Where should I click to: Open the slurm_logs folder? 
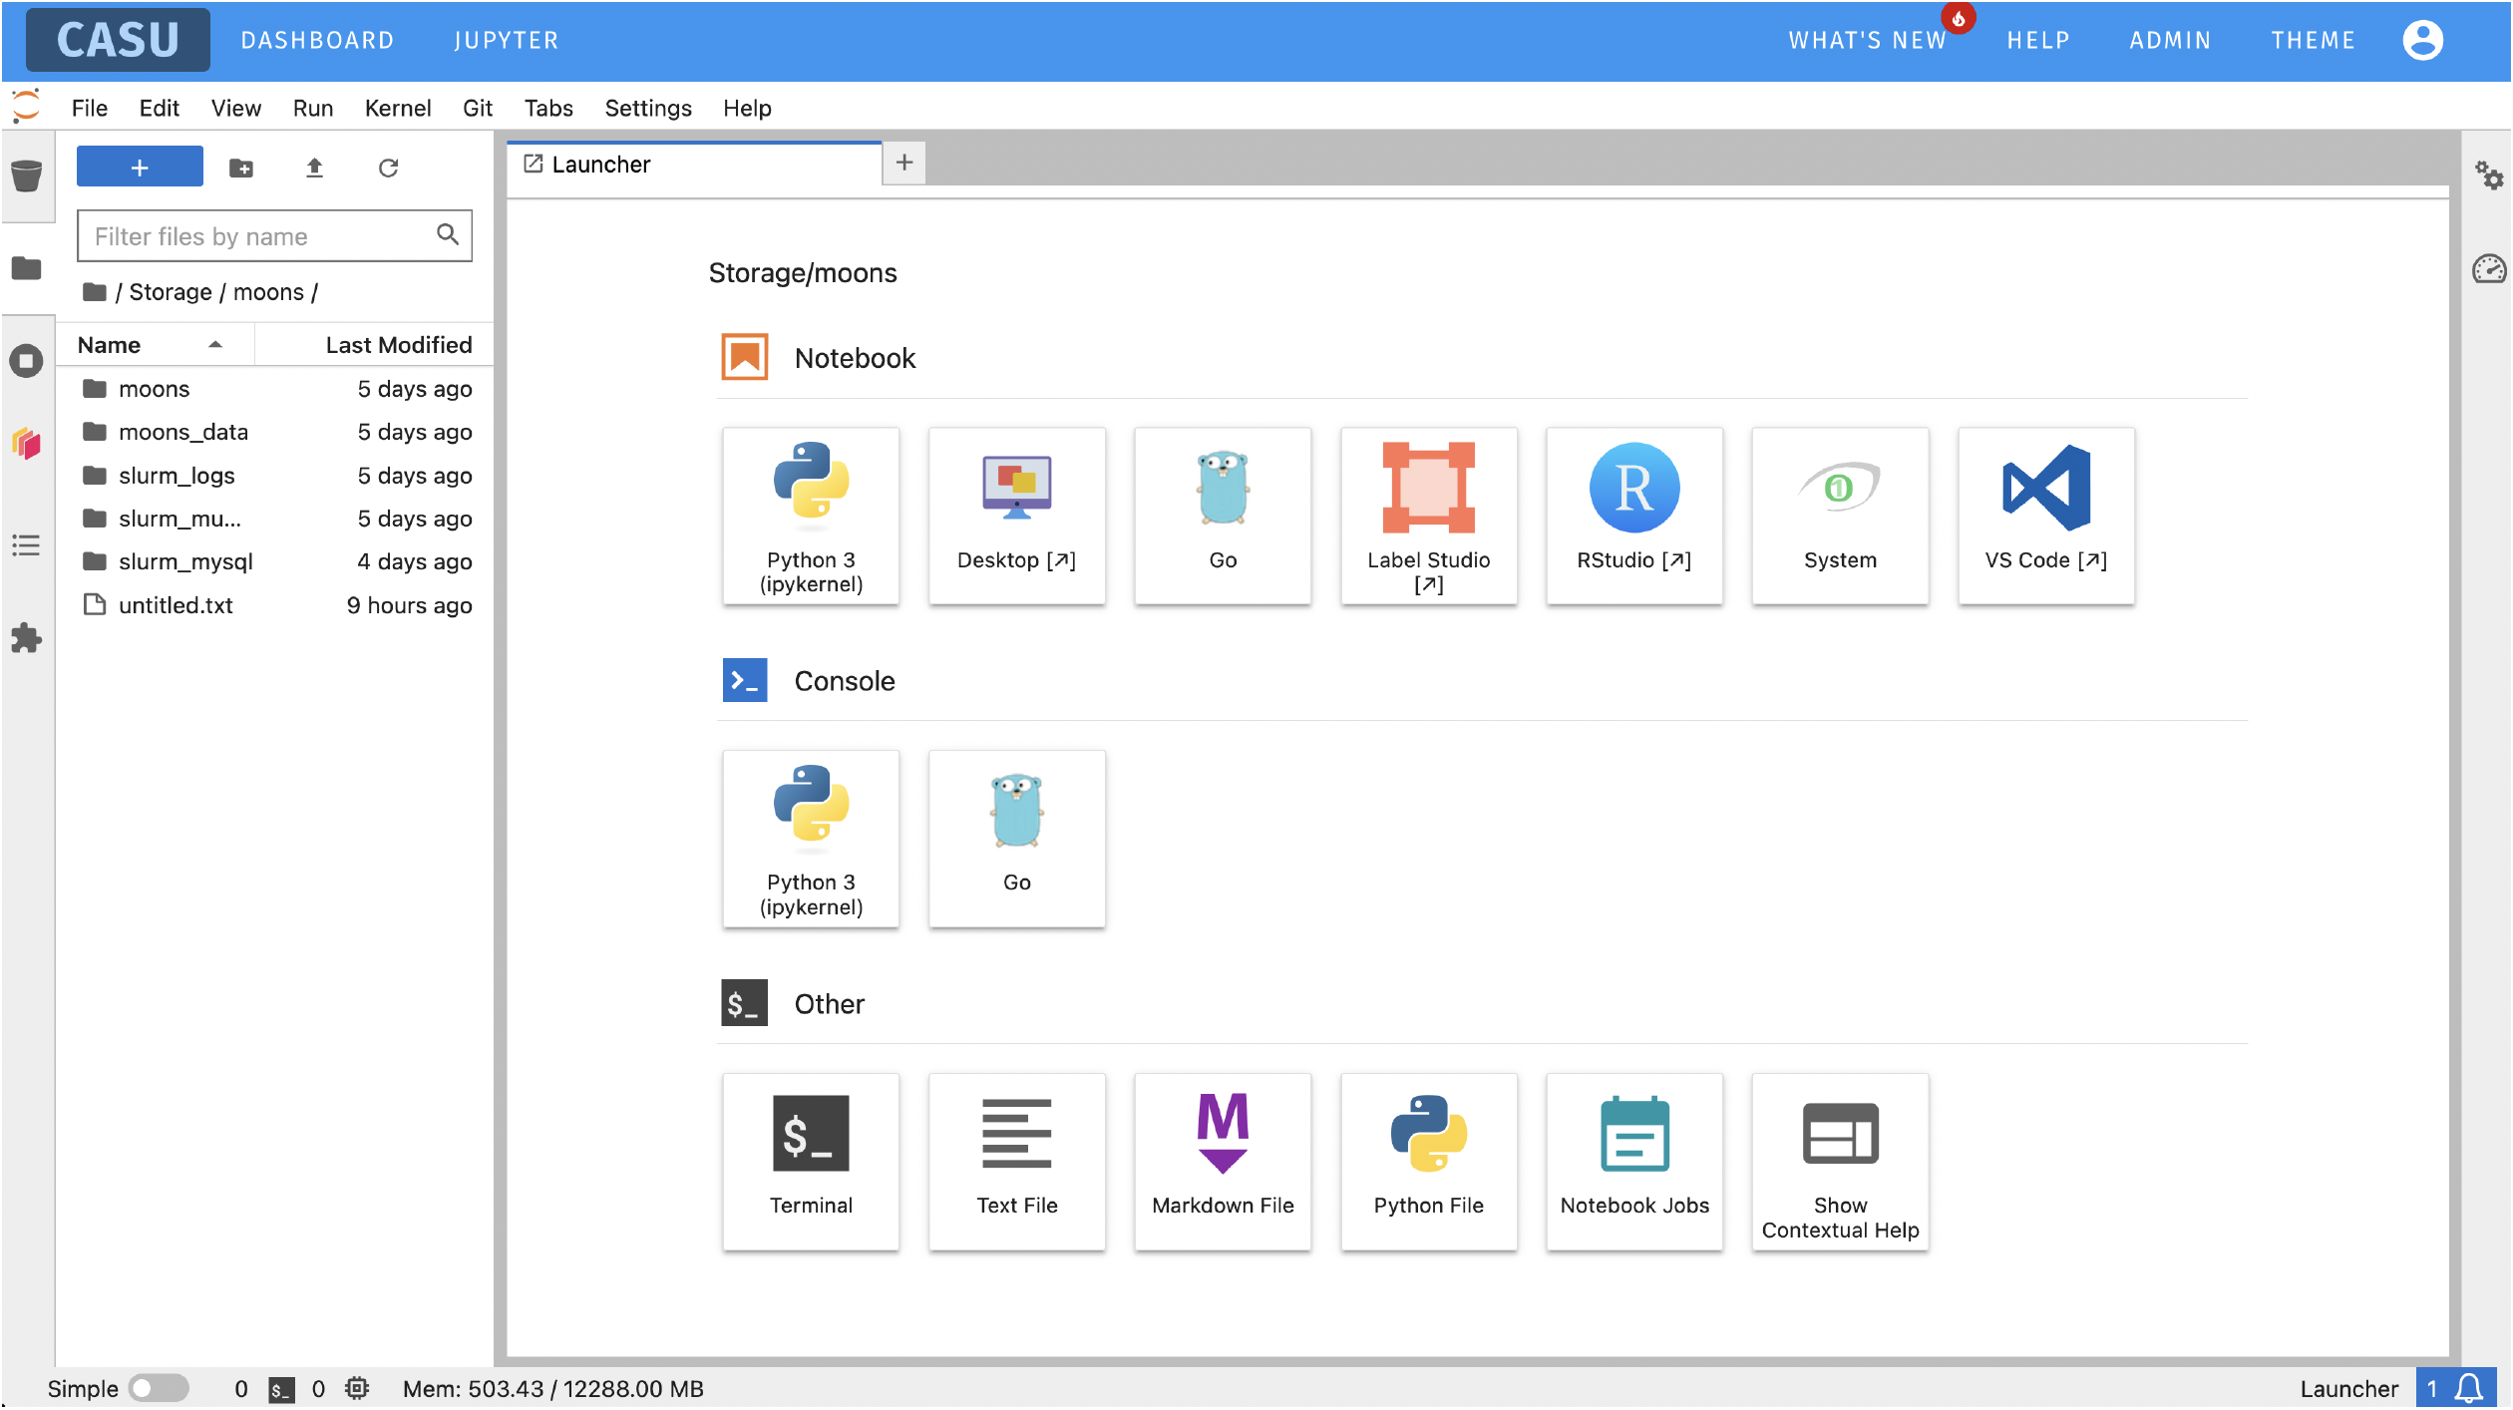(x=274, y=476)
